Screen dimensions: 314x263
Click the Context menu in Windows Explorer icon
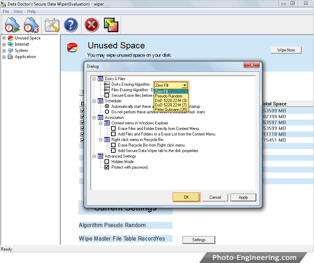tap(107, 123)
